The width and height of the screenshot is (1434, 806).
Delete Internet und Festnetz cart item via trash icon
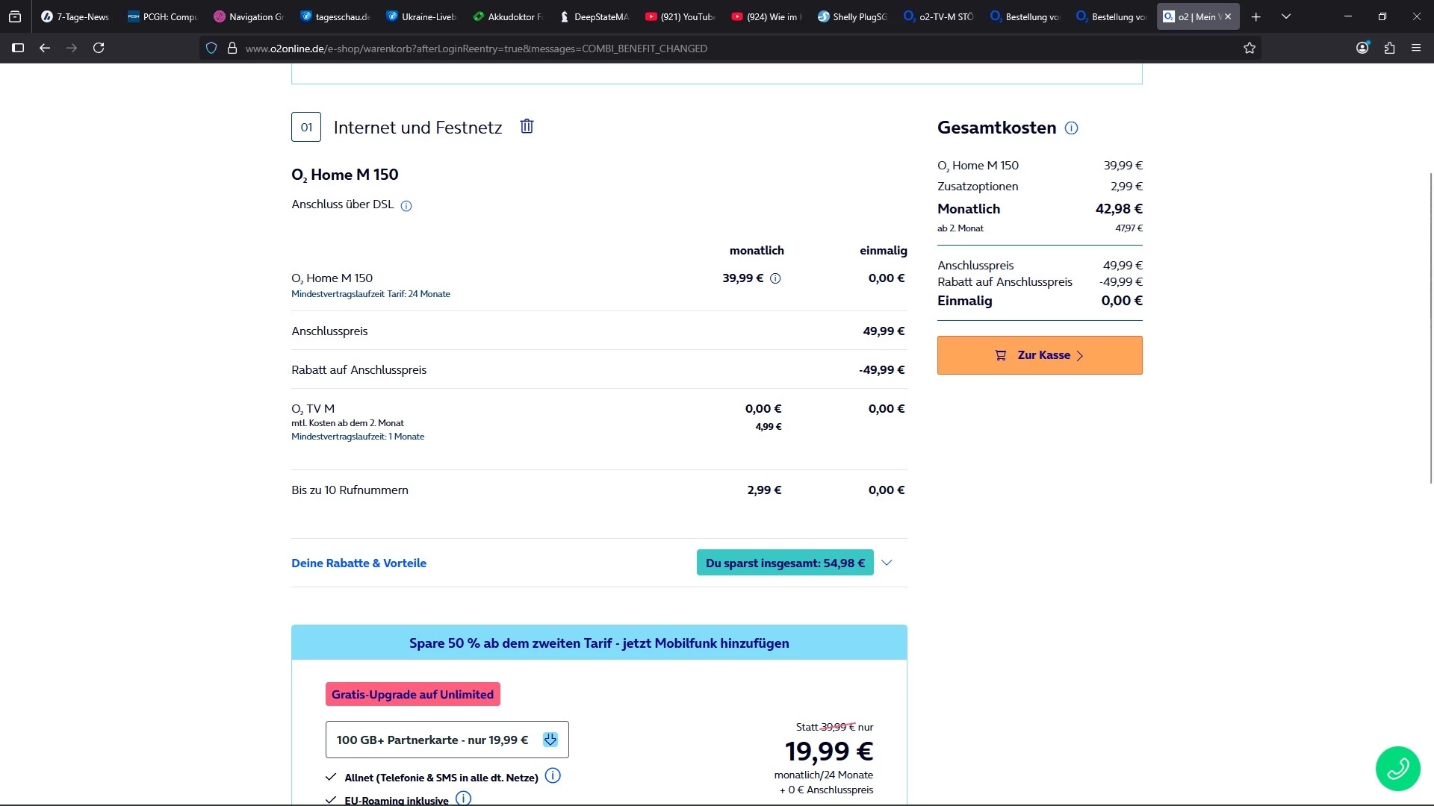[x=527, y=126]
